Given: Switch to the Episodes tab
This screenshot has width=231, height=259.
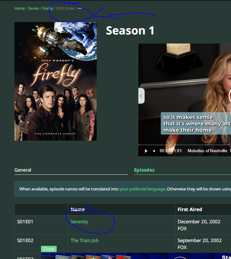Looking at the screenshot, I should coord(144,170).
